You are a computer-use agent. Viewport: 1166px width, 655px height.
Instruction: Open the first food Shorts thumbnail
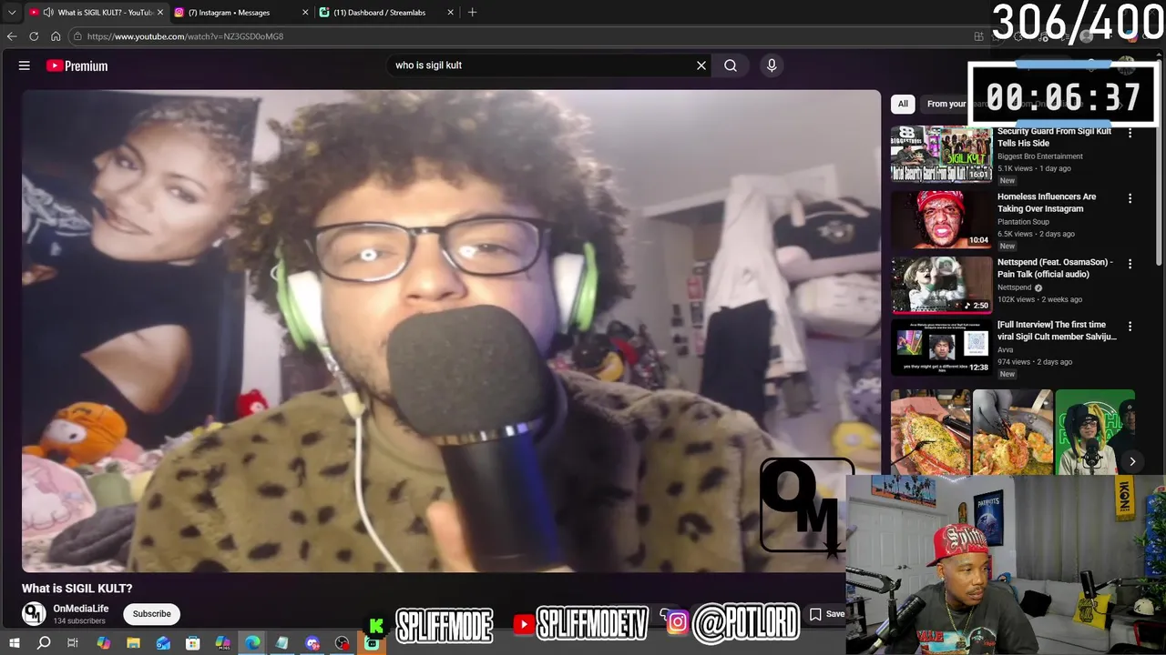(x=930, y=432)
